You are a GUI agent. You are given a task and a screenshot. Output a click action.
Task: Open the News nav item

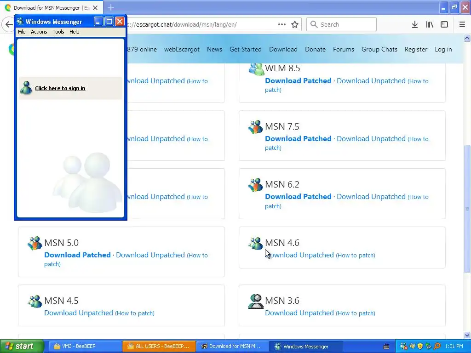point(214,49)
